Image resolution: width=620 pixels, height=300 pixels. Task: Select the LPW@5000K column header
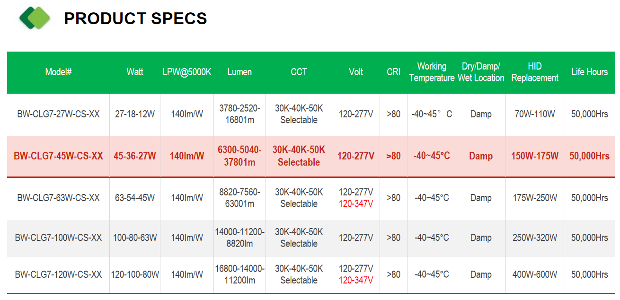(187, 72)
